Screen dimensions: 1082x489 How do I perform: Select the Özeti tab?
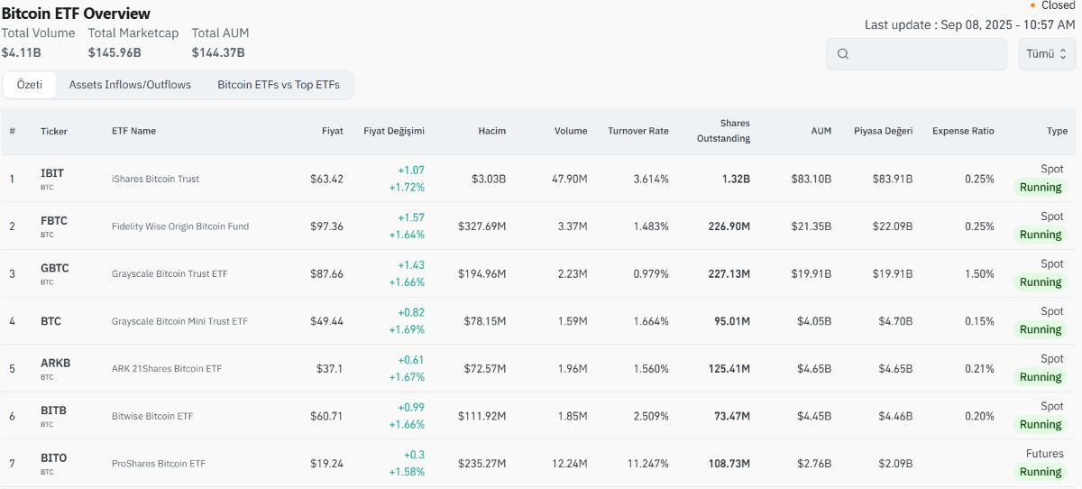30,85
